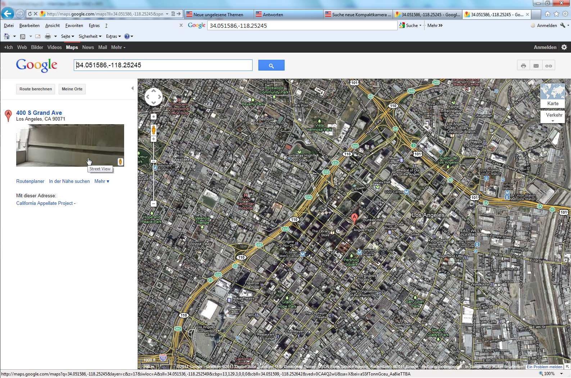
Task: Open Google options gear in the black bar
Action: [564, 47]
